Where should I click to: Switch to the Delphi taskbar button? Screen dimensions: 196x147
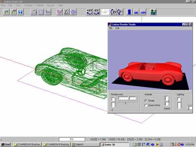click(85, 144)
